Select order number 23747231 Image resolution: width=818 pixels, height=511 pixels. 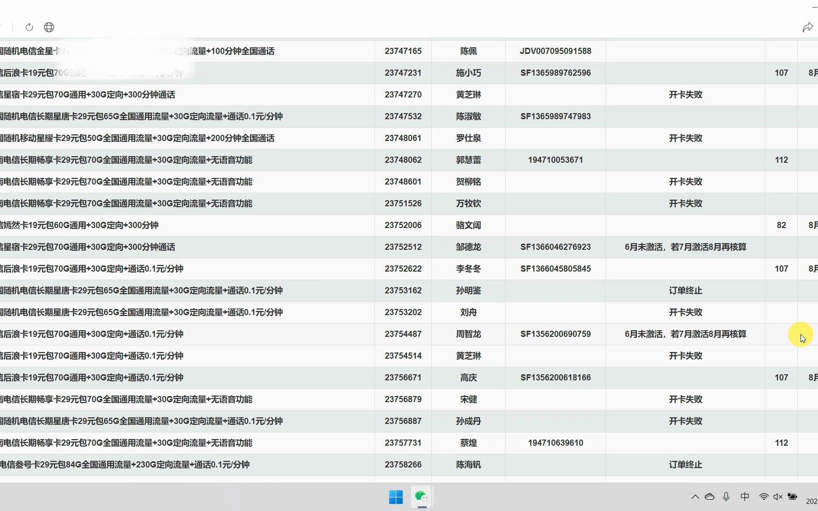pyautogui.click(x=403, y=73)
